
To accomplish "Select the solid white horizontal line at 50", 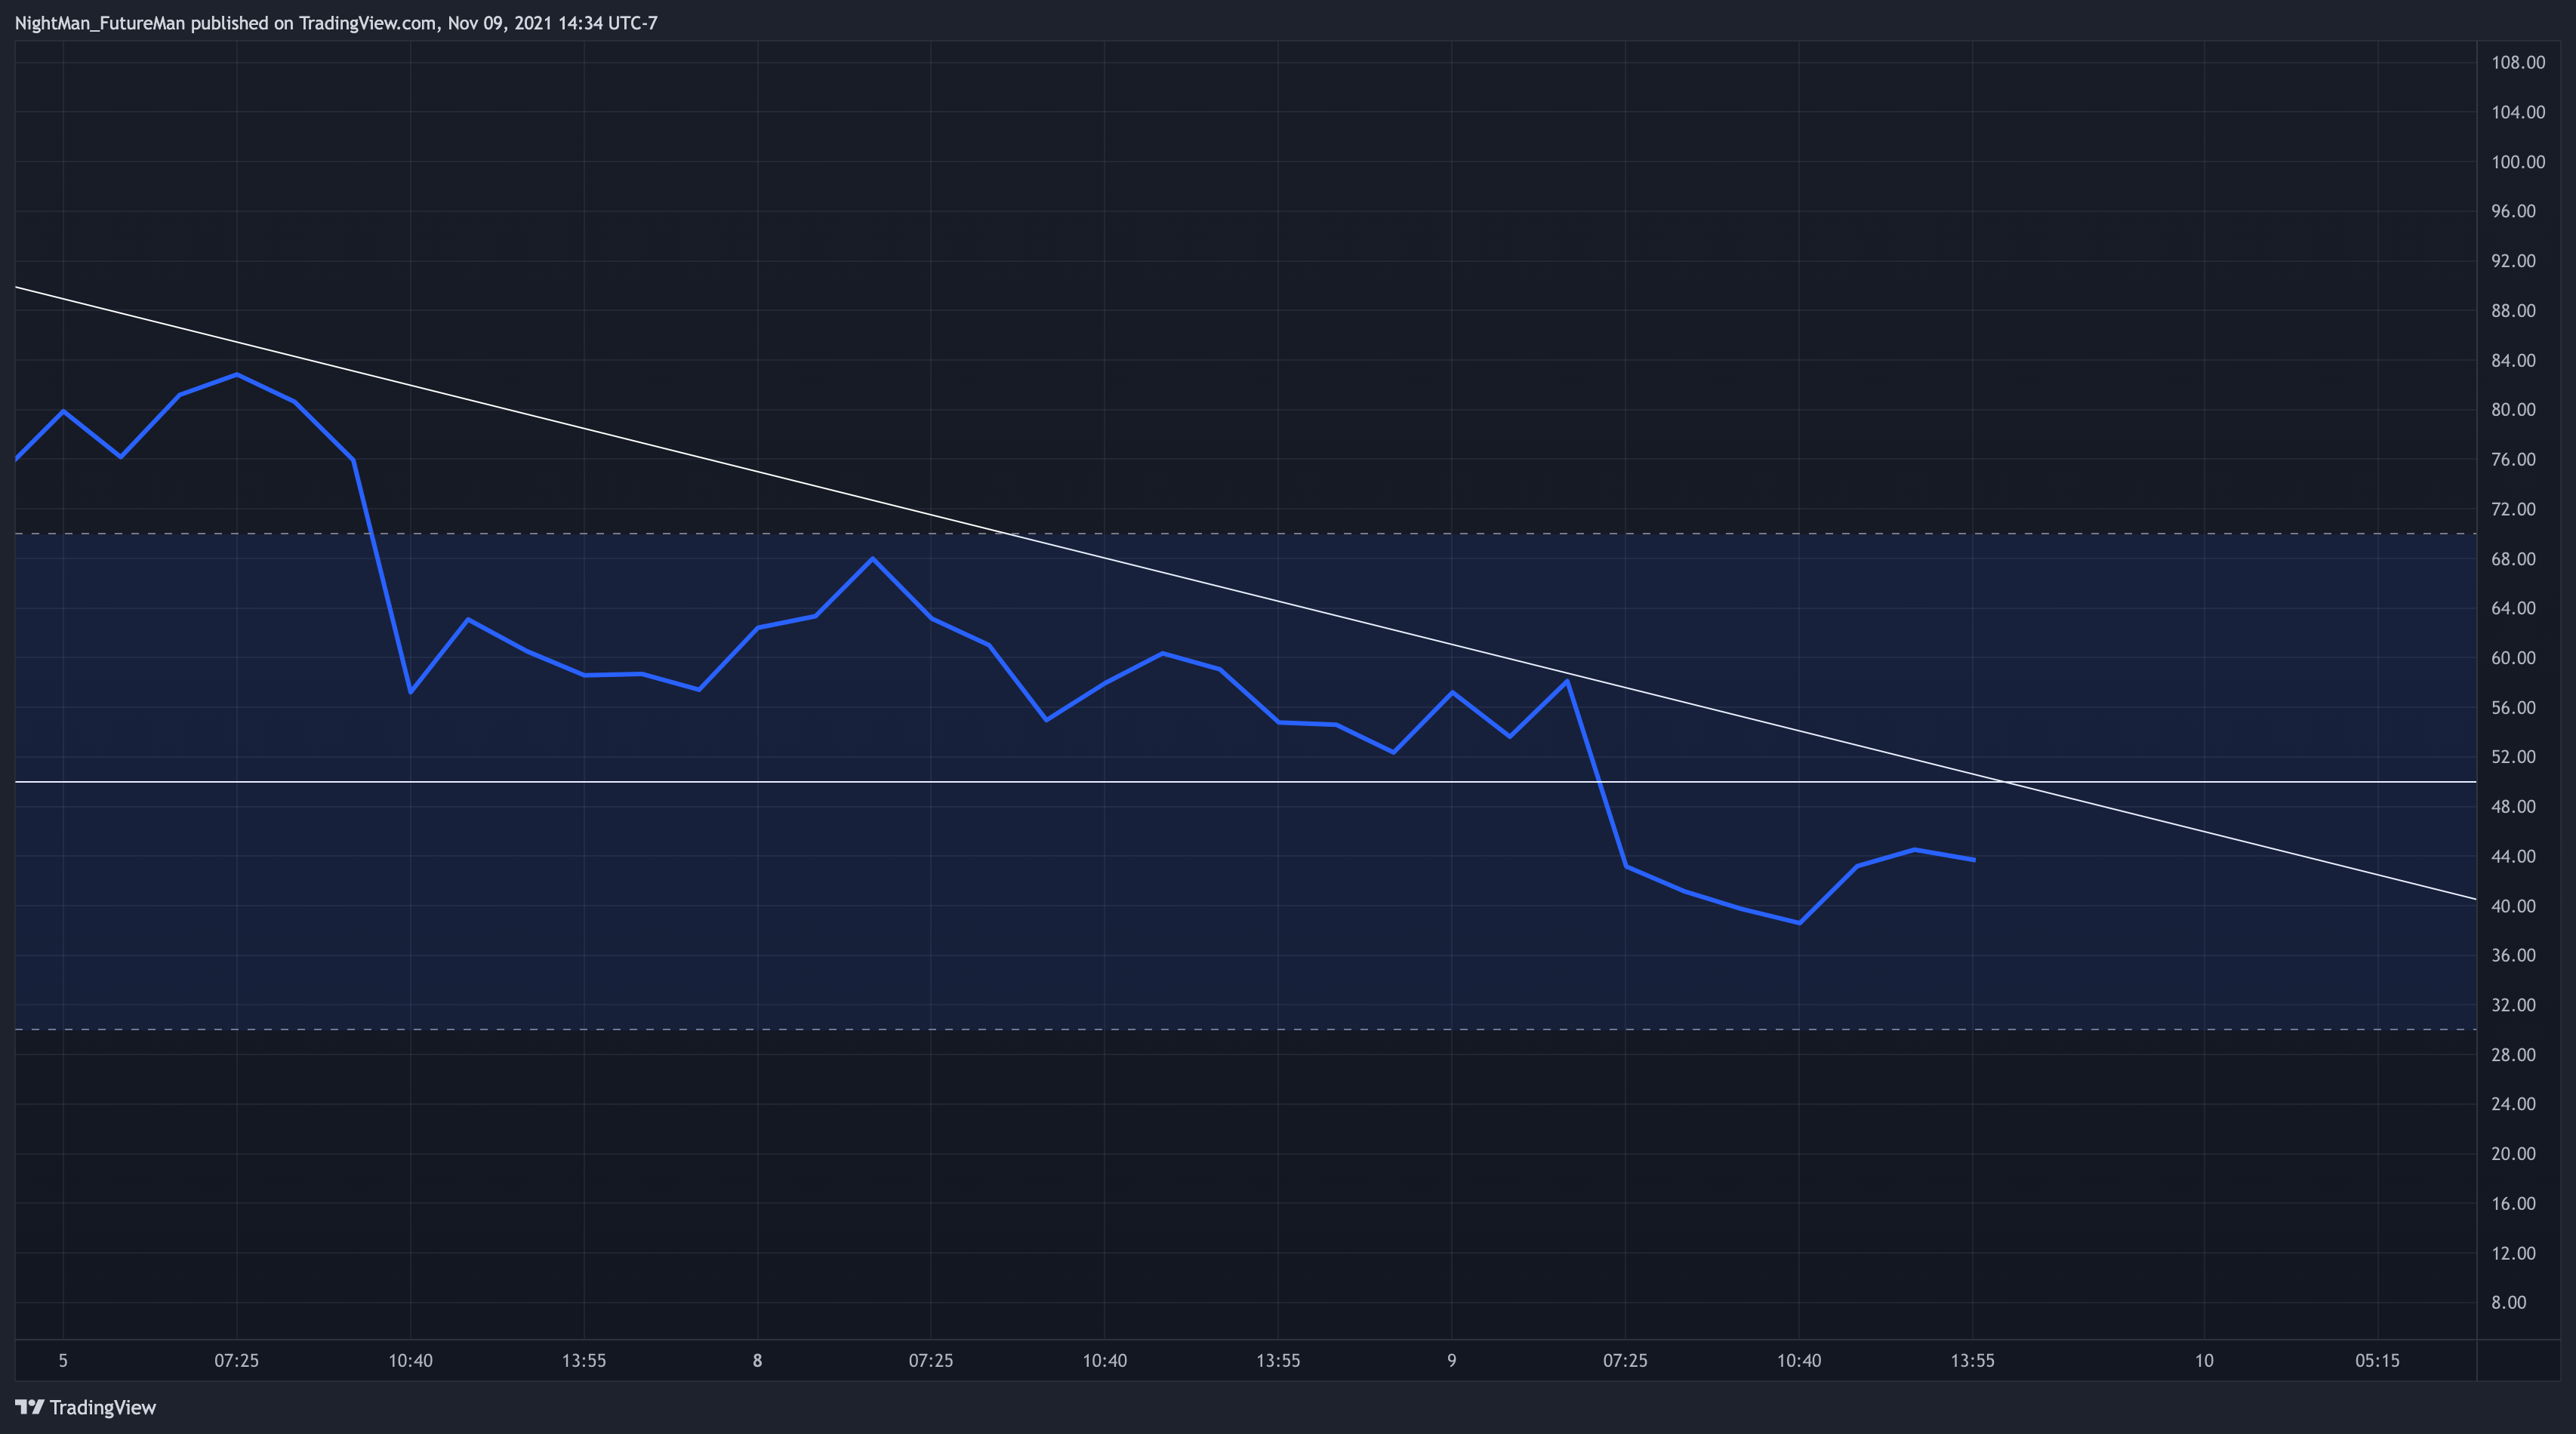I will tap(1245, 782).
